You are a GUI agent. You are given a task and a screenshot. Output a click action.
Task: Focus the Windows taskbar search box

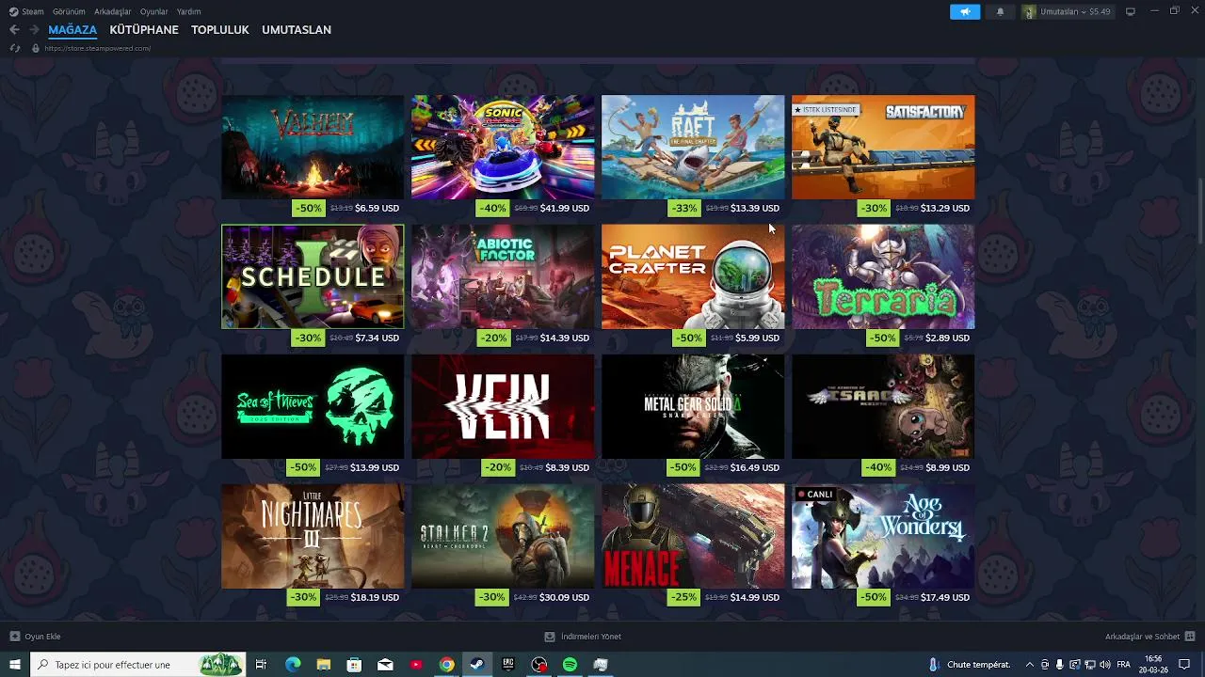tap(137, 665)
